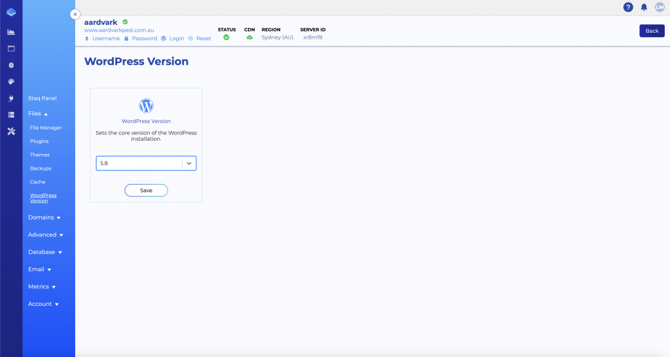Expand the Metrics section
670x357 pixels.
(x=42, y=287)
